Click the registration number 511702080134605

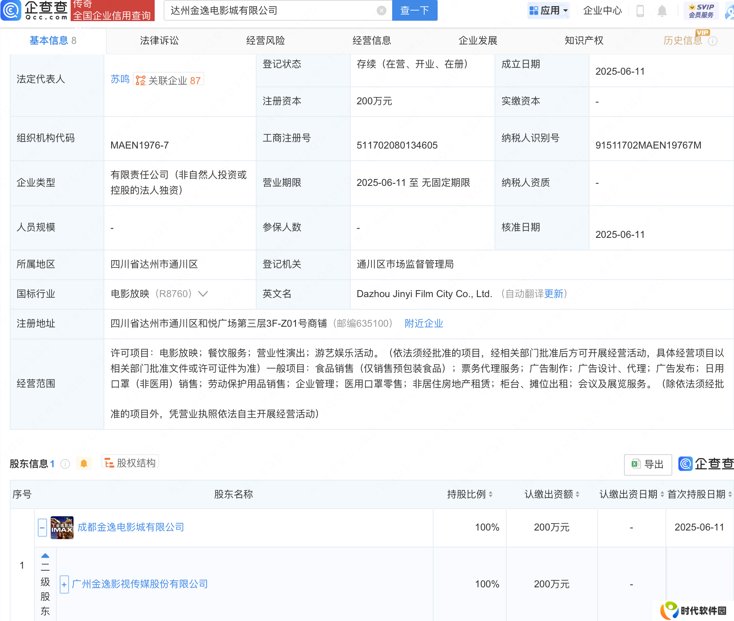coord(397,145)
